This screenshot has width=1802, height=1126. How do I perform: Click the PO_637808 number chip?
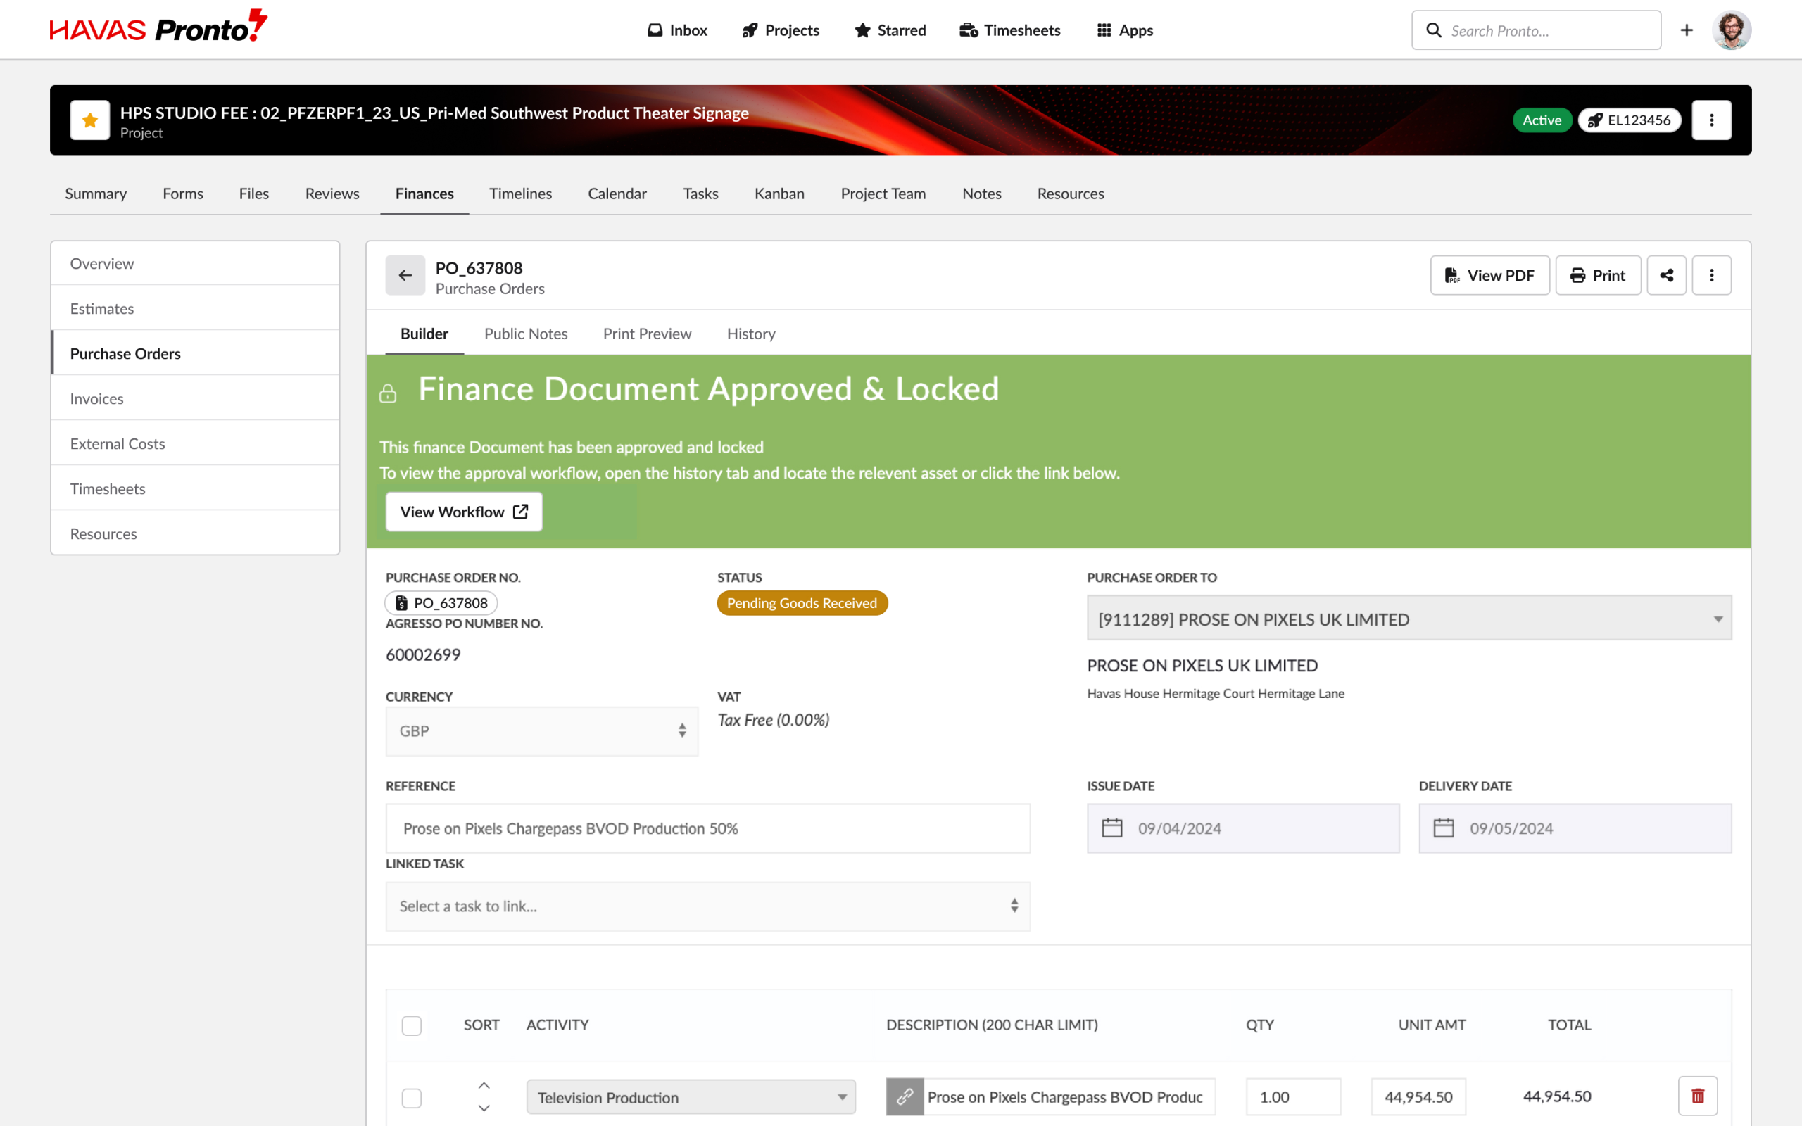pyautogui.click(x=441, y=603)
